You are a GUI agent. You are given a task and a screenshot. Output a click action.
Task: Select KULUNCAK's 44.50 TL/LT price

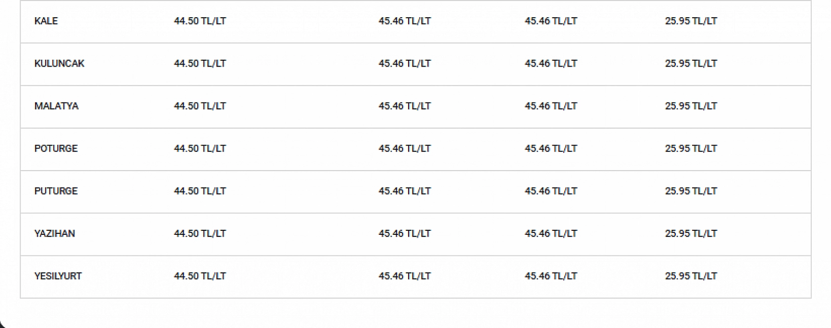[200, 64]
